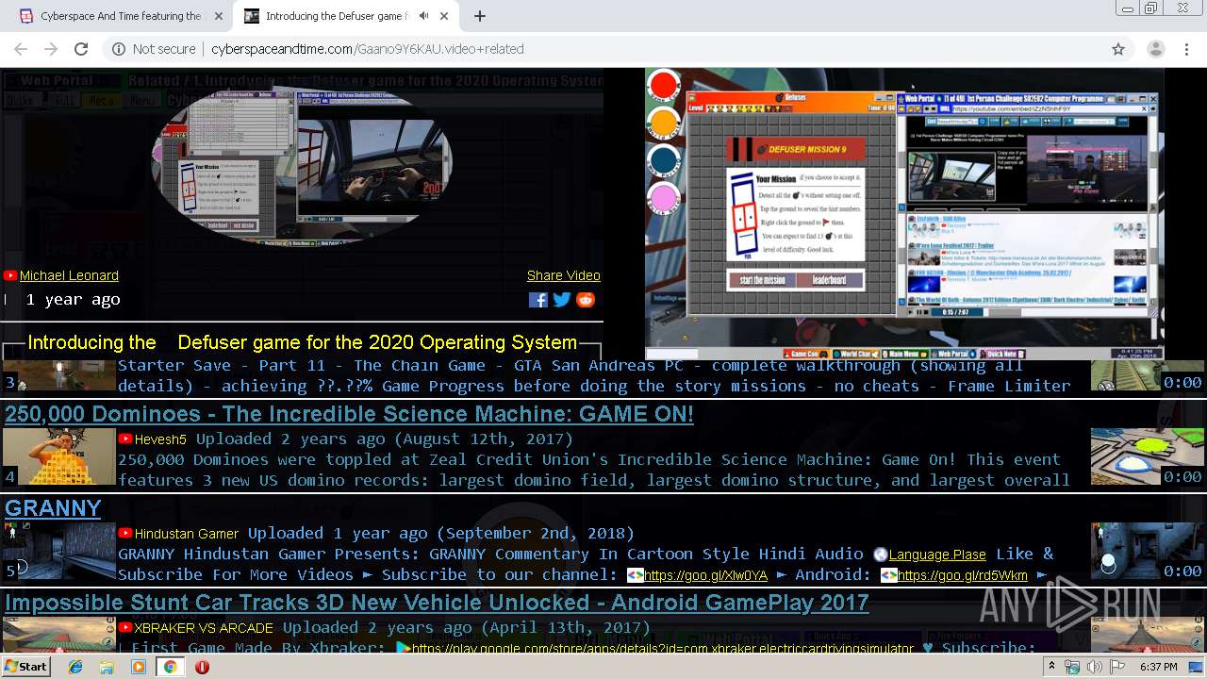Open the Chrome three-dot menu
1207x679 pixels.
1186,49
